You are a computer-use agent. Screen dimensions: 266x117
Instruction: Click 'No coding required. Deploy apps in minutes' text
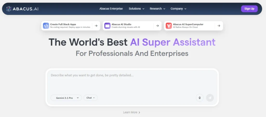[x=70, y=27]
